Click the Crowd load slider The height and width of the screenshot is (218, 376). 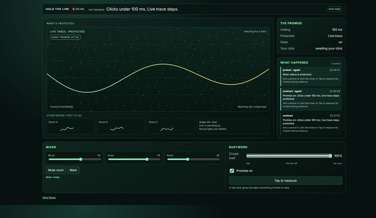tap(289, 156)
